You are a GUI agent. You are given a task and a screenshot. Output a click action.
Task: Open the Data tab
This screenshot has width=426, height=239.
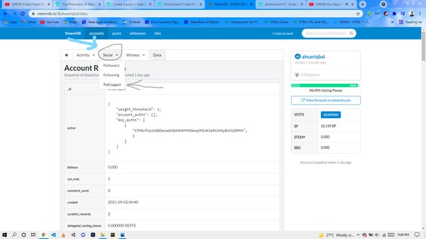click(157, 55)
